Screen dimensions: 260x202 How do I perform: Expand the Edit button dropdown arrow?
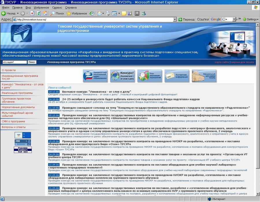[119, 13]
